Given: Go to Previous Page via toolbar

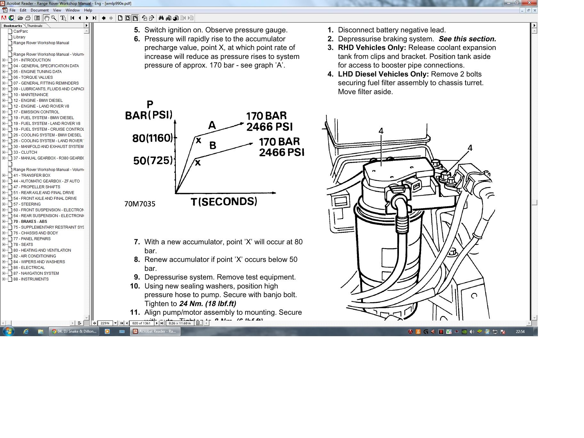Looking at the screenshot, I should click(80, 18).
